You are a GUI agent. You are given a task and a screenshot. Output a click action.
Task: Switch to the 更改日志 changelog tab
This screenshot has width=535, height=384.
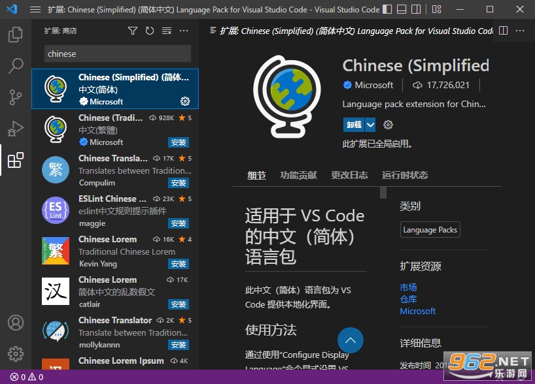click(x=349, y=175)
